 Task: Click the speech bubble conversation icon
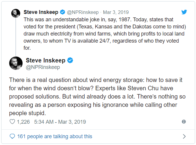(x=12, y=136)
